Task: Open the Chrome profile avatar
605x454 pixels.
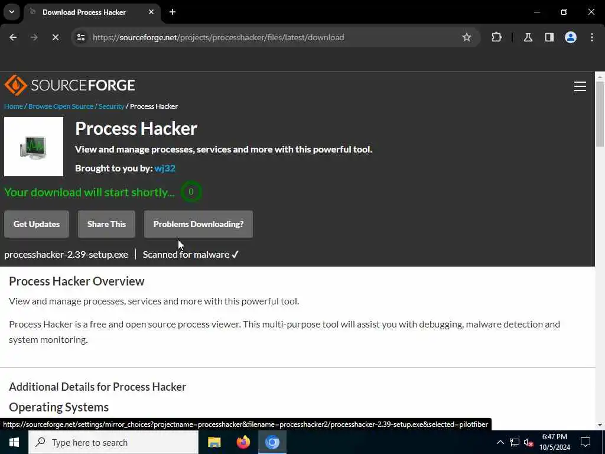Action: [571, 37]
